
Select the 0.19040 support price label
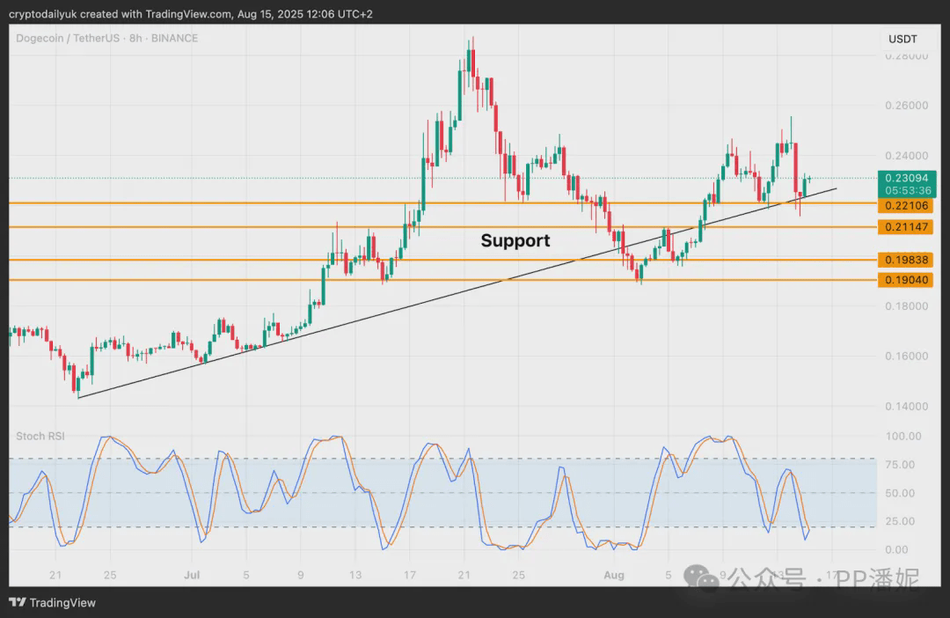[906, 280]
